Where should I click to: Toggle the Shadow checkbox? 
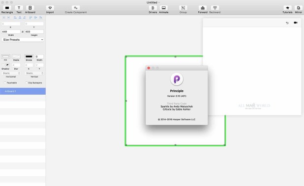[3, 65]
